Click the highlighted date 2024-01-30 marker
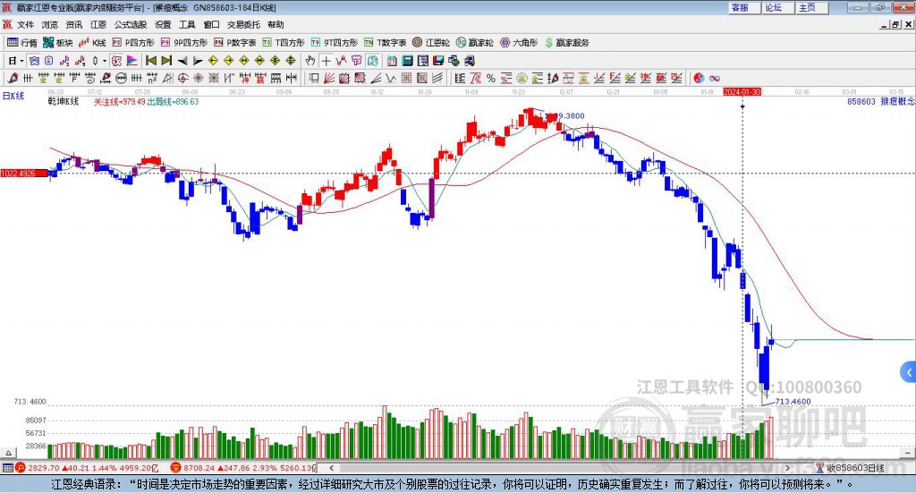This screenshot has height=493, width=916. [x=742, y=91]
